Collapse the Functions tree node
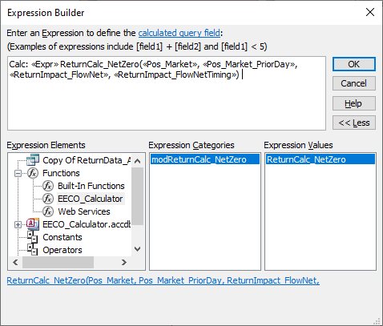383x326 pixels. tap(18, 174)
